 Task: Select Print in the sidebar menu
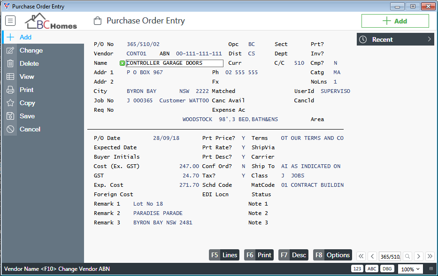pos(43,90)
